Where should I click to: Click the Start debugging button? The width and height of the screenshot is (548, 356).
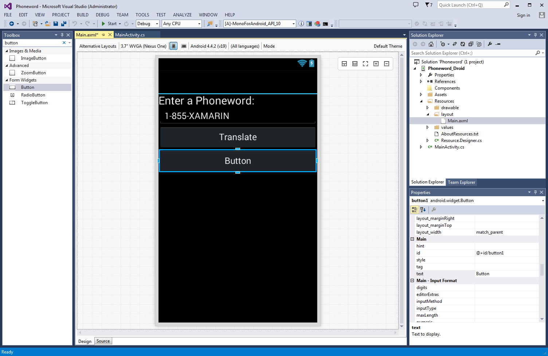click(x=109, y=24)
